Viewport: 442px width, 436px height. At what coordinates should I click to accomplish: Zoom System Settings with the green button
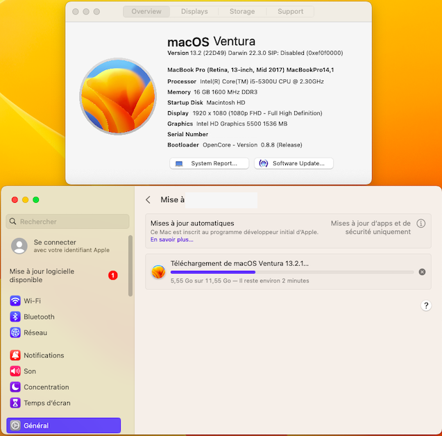[x=36, y=200]
